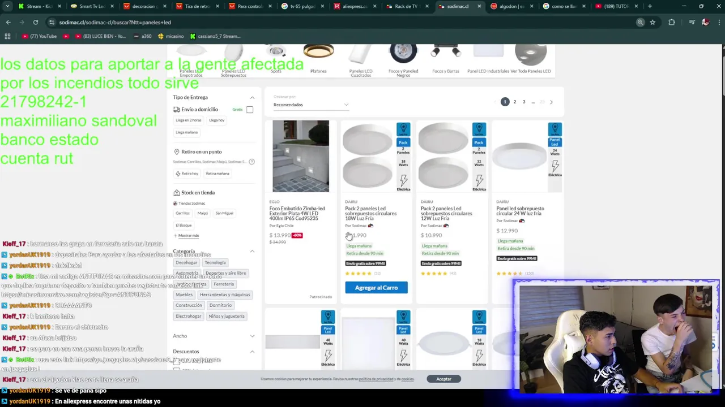Switch to the Smart Tv Led tab
Image resolution: width=725 pixels, height=407 pixels.
click(91, 6)
